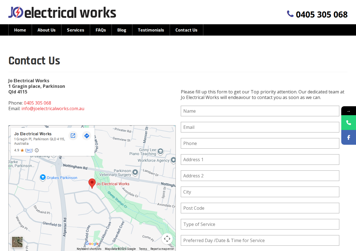Open the Contact Us menu item
The image size is (356, 251).
click(x=186, y=30)
